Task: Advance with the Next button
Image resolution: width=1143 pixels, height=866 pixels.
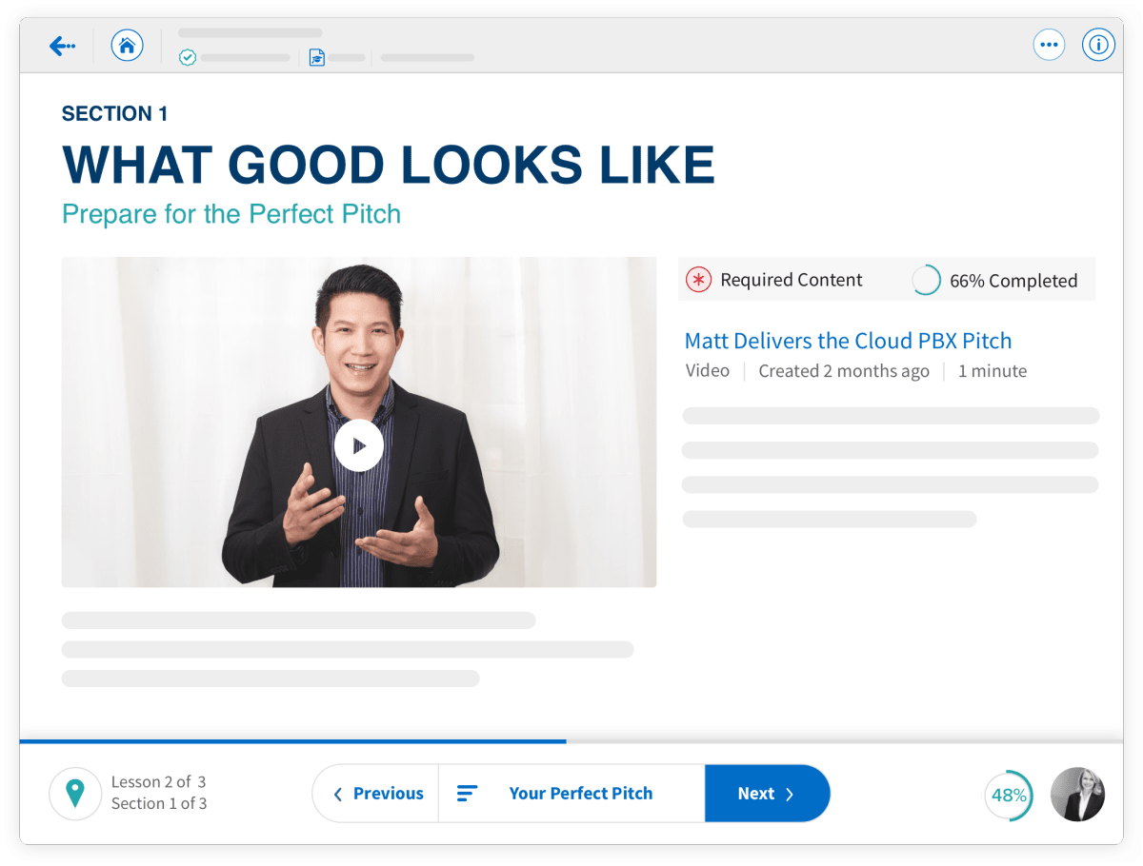Action: [766, 793]
